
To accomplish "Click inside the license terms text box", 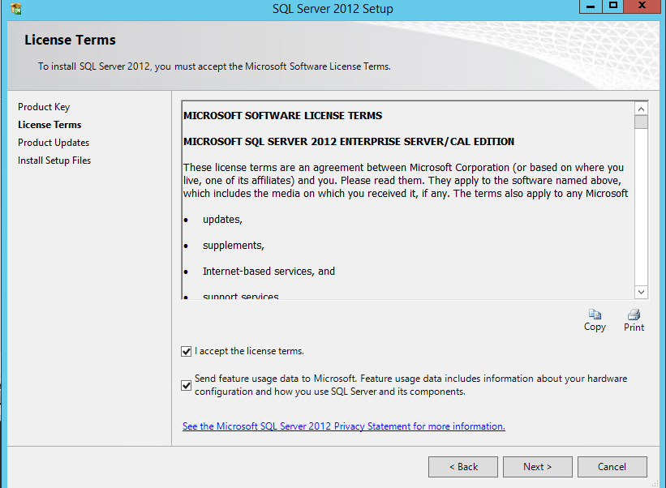I will pyautogui.click(x=408, y=200).
